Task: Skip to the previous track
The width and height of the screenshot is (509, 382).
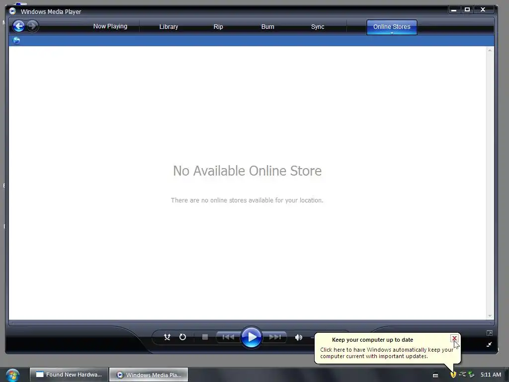Action: coord(228,337)
